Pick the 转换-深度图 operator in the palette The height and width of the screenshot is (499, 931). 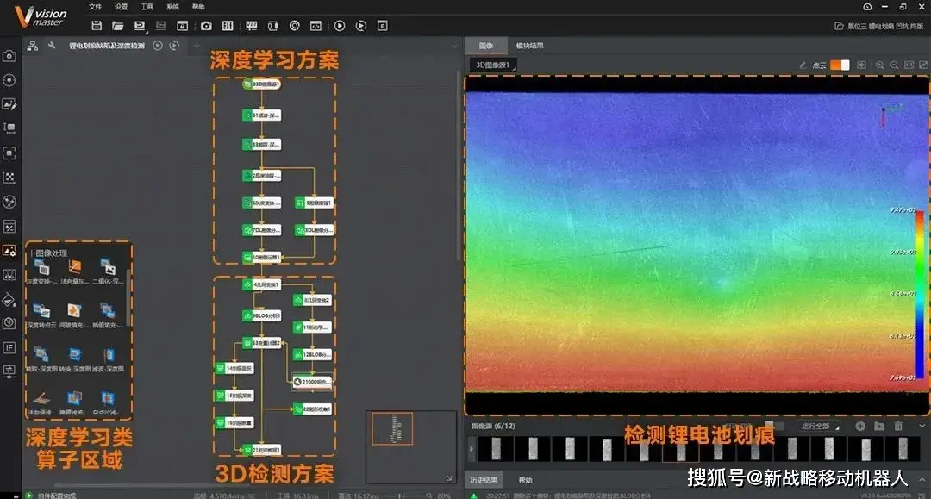(74, 359)
